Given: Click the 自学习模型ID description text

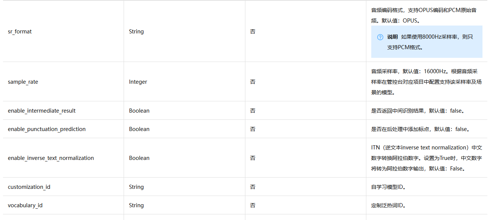Looking at the screenshot, I should 388,187.
